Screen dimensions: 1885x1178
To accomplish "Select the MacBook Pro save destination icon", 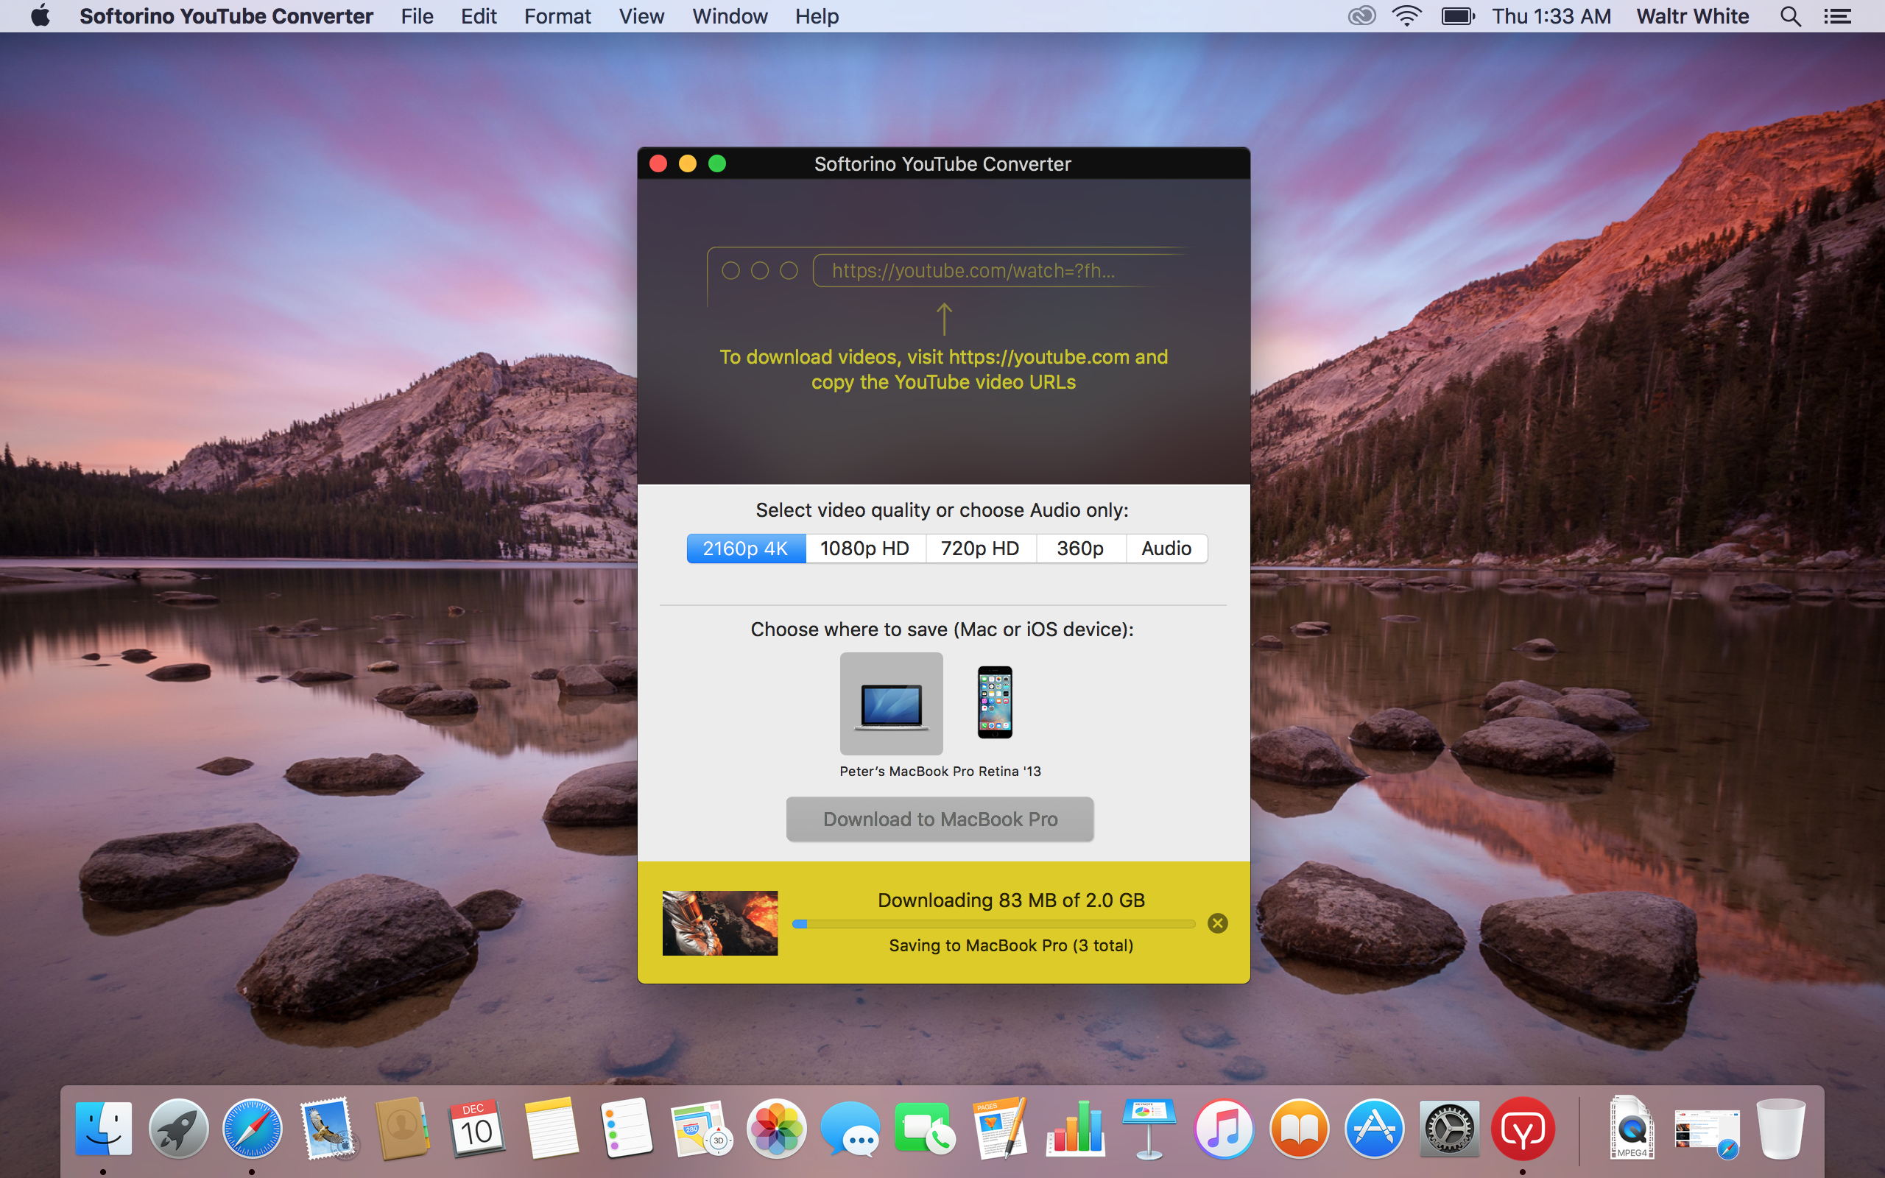I will click(891, 704).
